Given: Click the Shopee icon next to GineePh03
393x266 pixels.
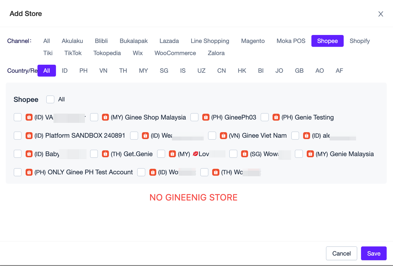Looking at the screenshot, I should pos(206,117).
